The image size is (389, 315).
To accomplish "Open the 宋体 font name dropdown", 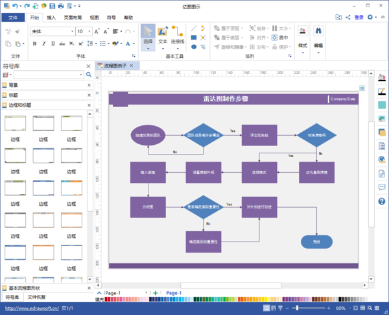I will click(x=72, y=31).
